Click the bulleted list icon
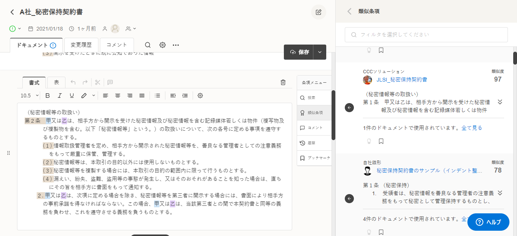Image resolution: width=517 pixels, height=236 pixels. point(157,96)
